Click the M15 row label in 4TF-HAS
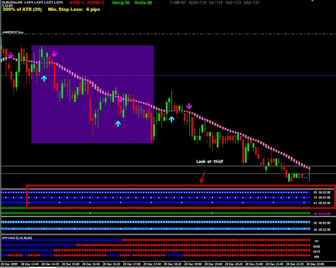The width and height of the screenshot is (336, 268). [x=317, y=251]
